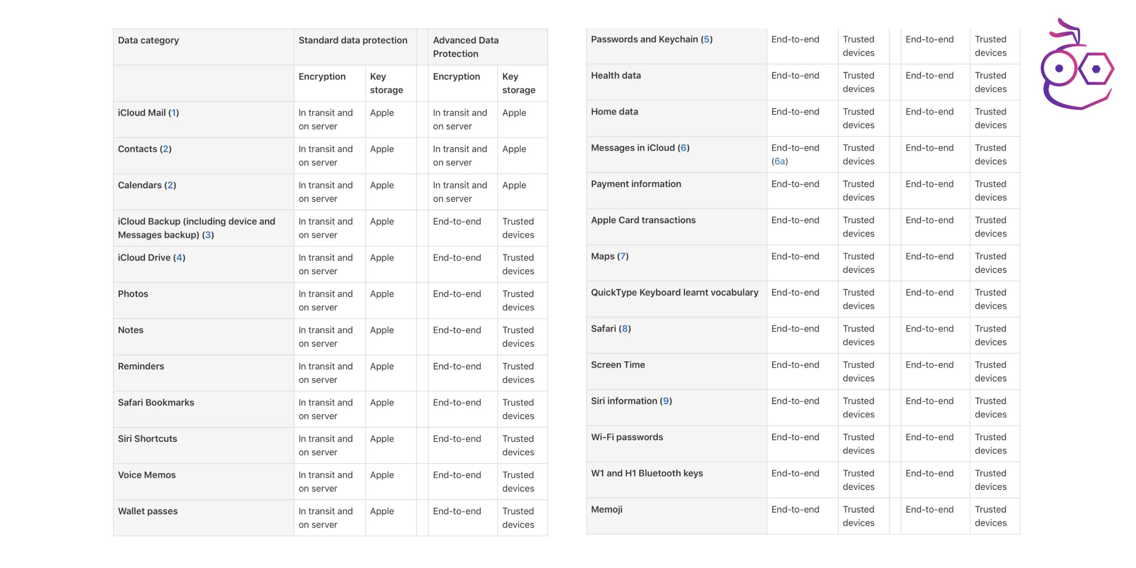Click footnote 9 for Siri information
The height and width of the screenshot is (568, 1136).
coord(666,401)
